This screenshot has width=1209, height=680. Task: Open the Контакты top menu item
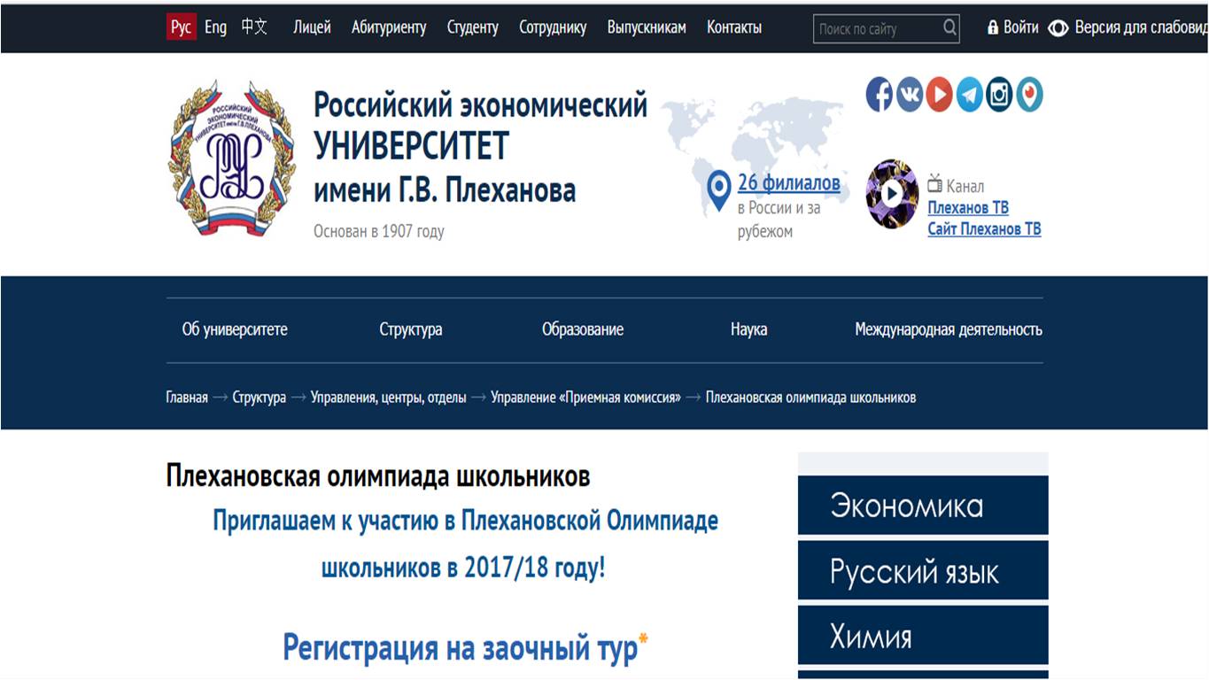pos(734,27)
